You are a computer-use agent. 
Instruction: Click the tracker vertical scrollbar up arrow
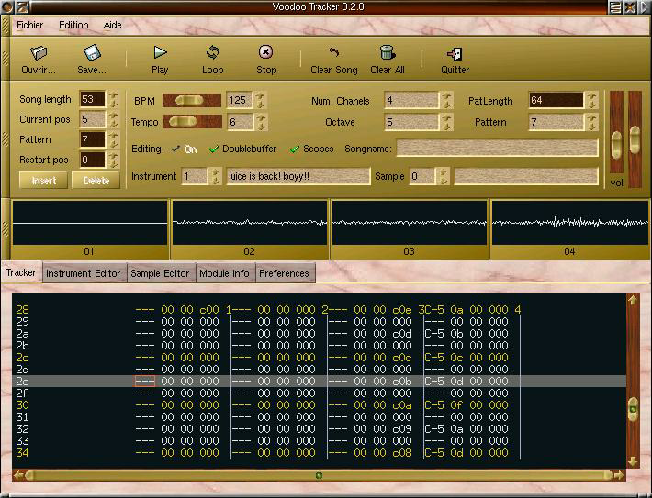pyautogui.click(x=634, y=300)
